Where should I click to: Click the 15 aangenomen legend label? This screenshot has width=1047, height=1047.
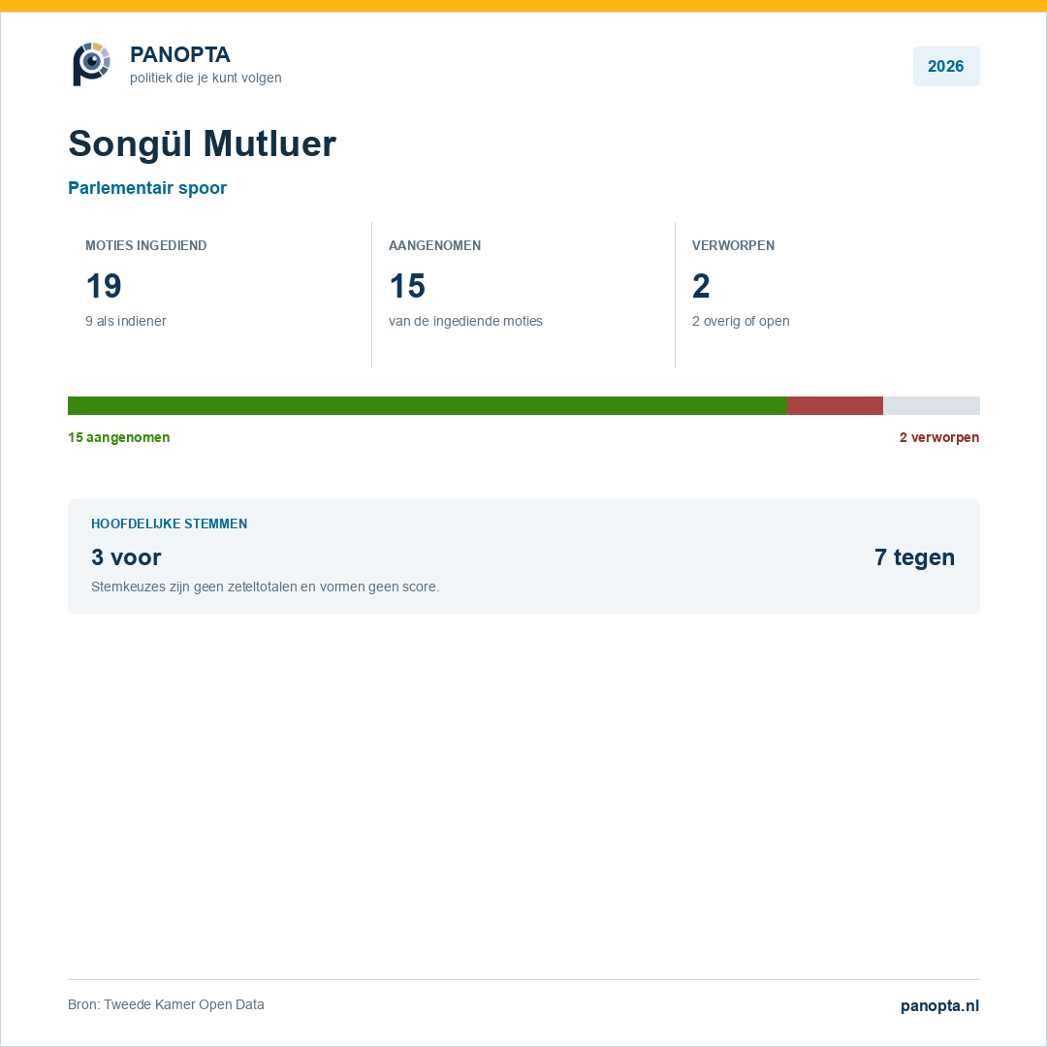(119, 437)
